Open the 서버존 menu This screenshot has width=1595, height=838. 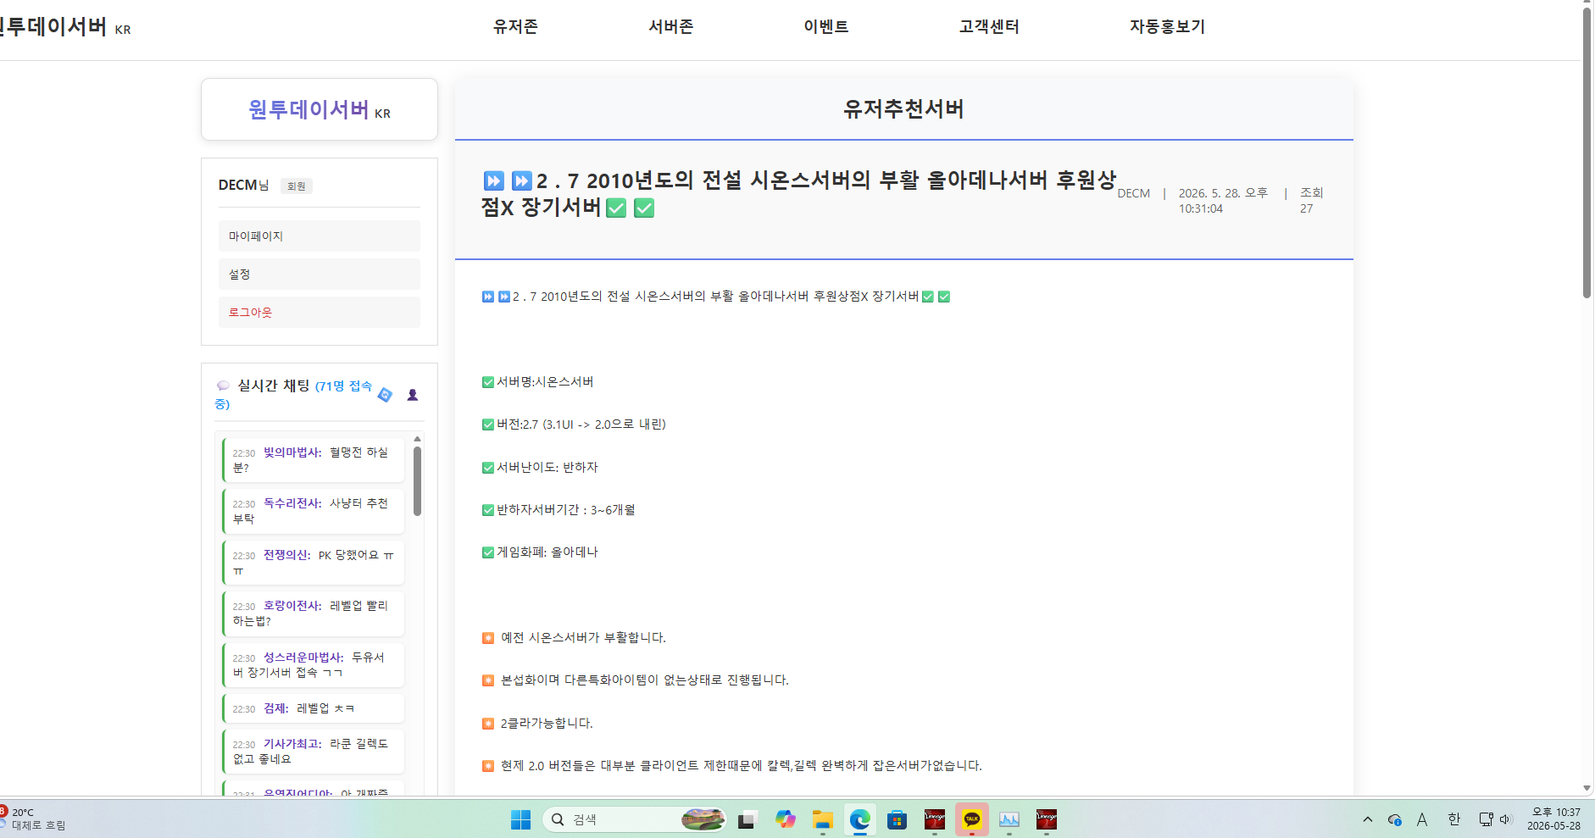click(x=671, y=27)
